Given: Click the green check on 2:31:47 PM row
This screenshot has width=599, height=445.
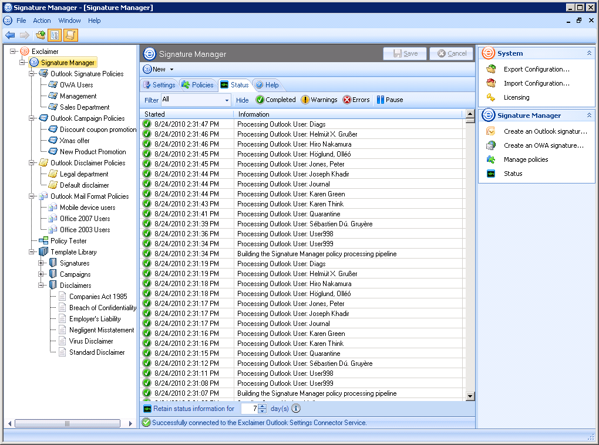Looking at the screenshot, I should coord(147,124).
